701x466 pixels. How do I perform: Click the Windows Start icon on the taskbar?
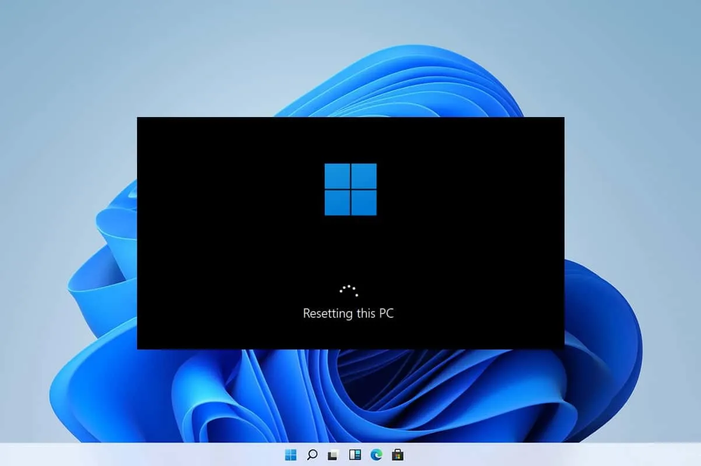(290, 455)
